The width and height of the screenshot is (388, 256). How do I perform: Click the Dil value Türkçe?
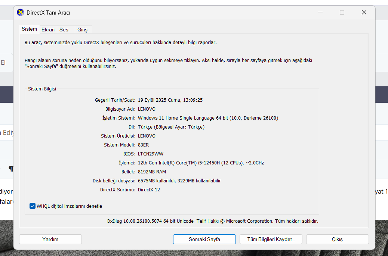171,127
